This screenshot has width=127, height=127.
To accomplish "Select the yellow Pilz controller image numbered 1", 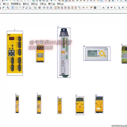I will pos(15,53).
